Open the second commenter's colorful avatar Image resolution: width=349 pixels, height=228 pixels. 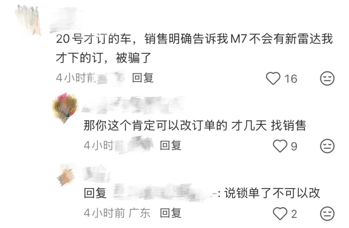[65, 108]
